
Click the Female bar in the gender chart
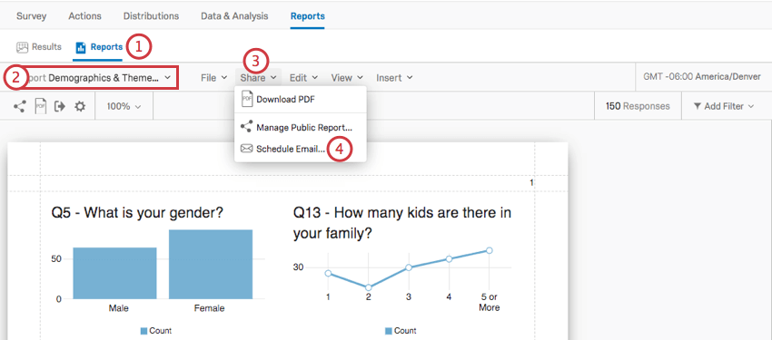[x=211, y=265]
